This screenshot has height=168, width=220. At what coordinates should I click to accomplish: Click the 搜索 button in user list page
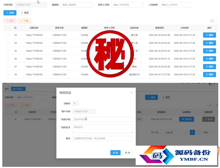(151, 97)
